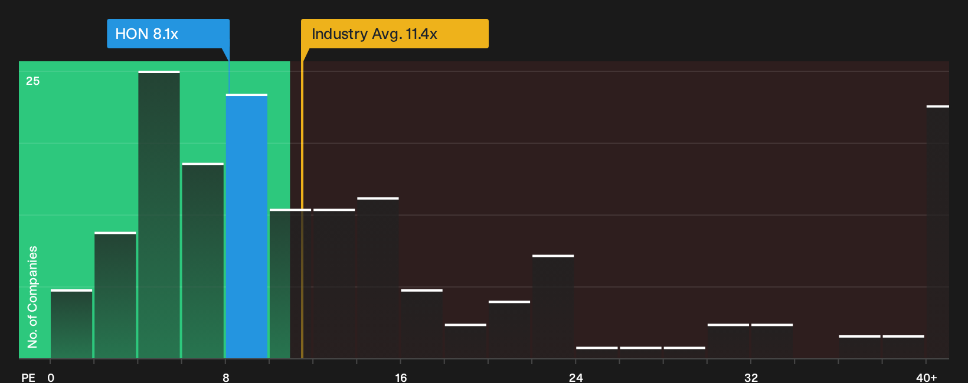
Task: Click the '40+' x-axis tick label
Action: 927,377
